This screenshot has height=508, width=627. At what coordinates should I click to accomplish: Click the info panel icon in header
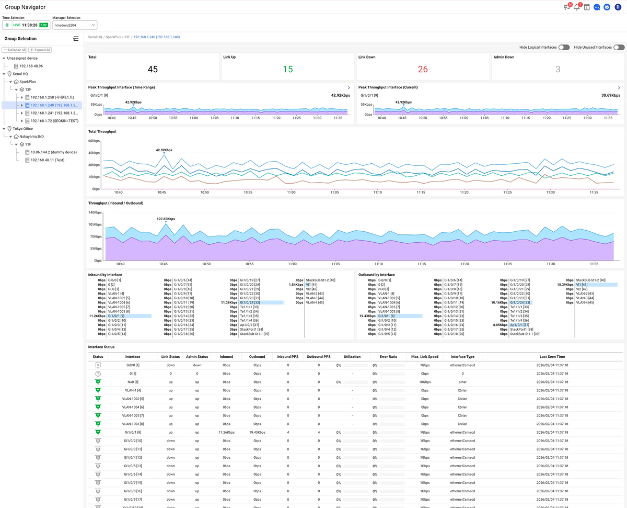(x=587, y=7)
